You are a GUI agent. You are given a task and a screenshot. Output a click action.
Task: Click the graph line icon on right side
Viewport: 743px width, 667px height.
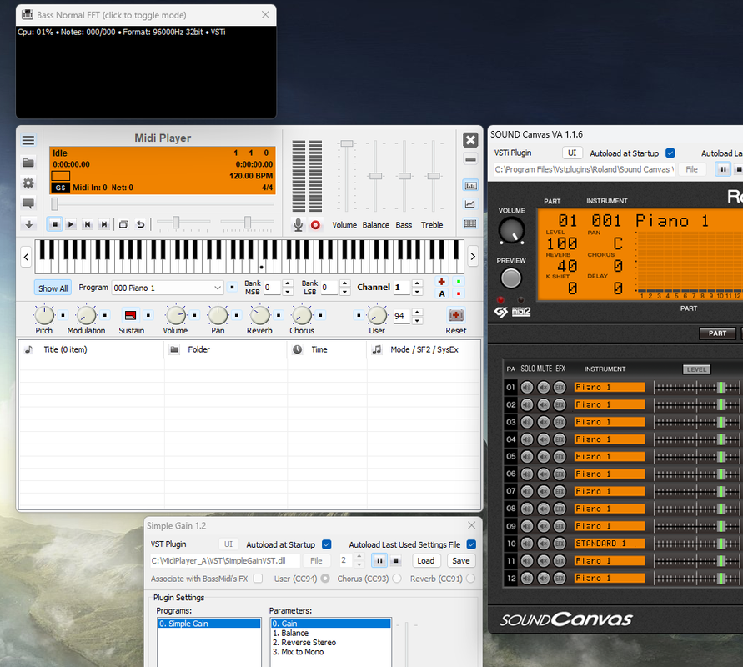click(470, 204)
